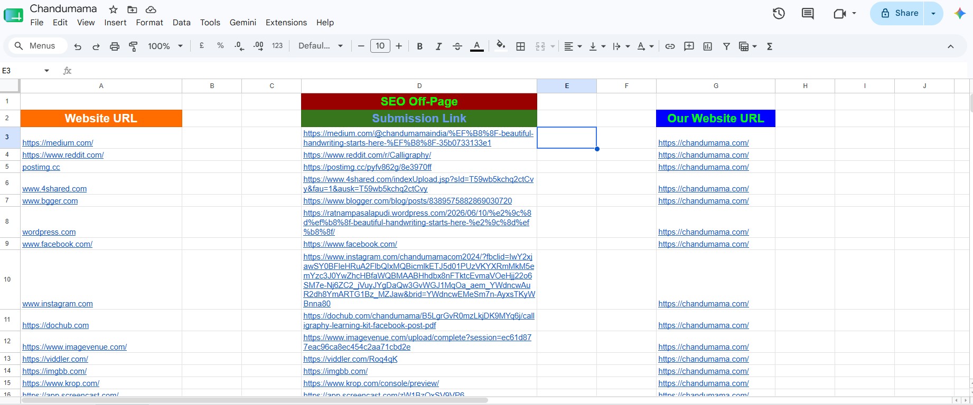Open all comments panel icon
The height and width of the screenshot is (405, 973).
(x=808, y=14)
